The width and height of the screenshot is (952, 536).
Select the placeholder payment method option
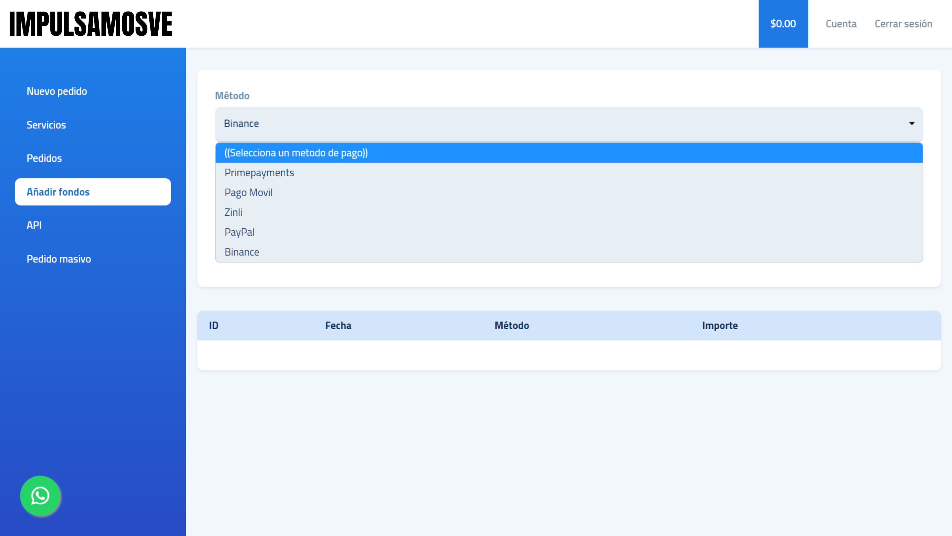point(296,153)
